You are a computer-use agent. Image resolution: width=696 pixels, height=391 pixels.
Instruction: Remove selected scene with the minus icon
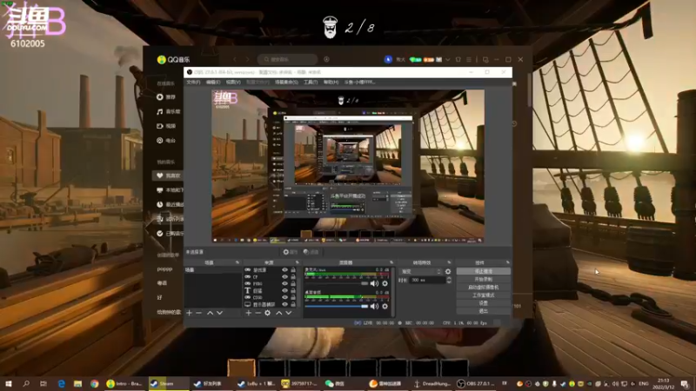pyautogui.click(x=199, y=313)
